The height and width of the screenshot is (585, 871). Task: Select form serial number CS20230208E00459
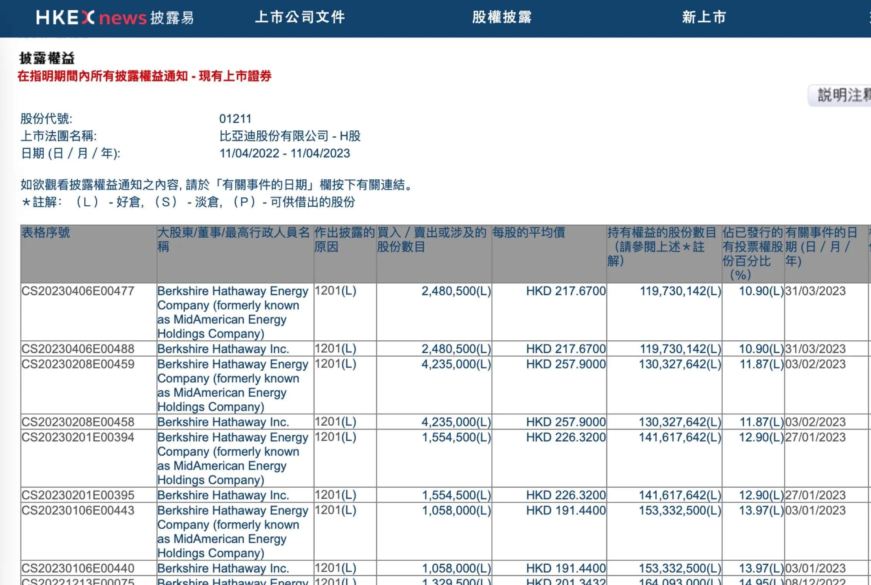[x=78, y=364]
